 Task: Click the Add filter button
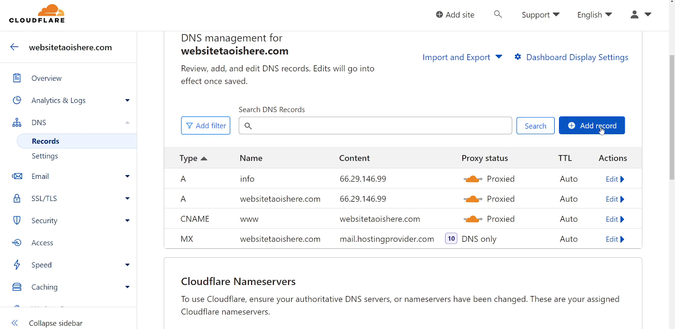pyautogui.click(x=205, y=126)
